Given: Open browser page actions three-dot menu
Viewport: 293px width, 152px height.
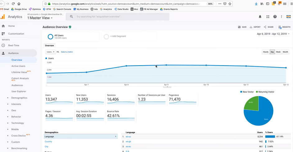Looking at the screenshot, I should point(220,4).
